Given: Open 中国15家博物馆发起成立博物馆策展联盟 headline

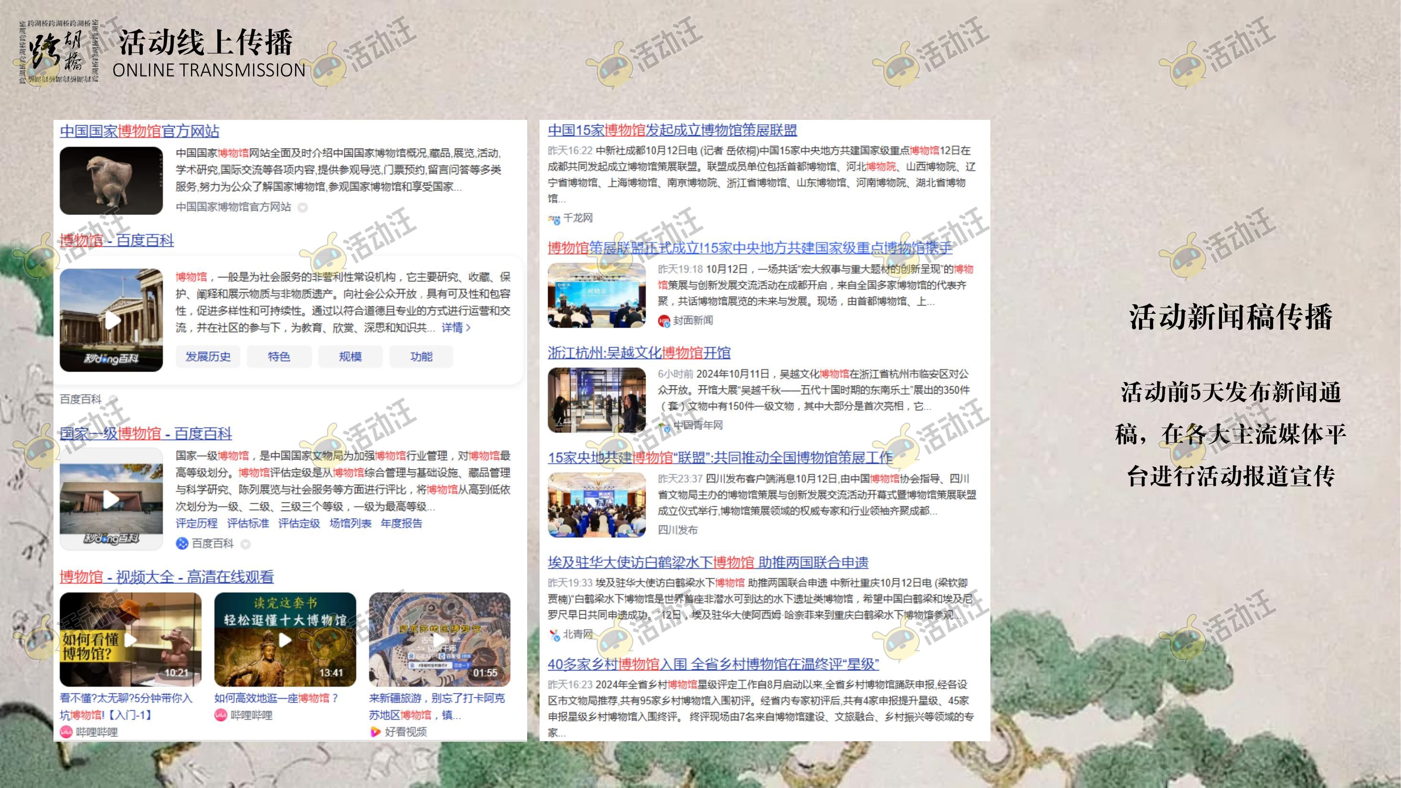Looking at the screenshot, I should [672, 130].
